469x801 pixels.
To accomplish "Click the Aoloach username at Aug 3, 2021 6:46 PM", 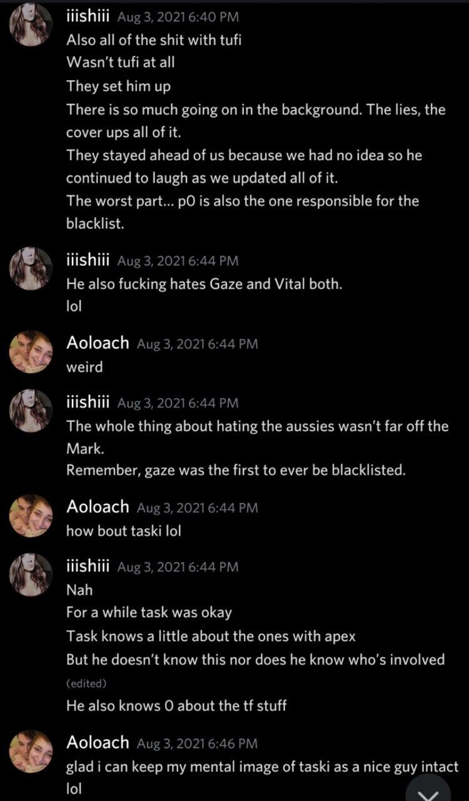I will click(98, 743).
